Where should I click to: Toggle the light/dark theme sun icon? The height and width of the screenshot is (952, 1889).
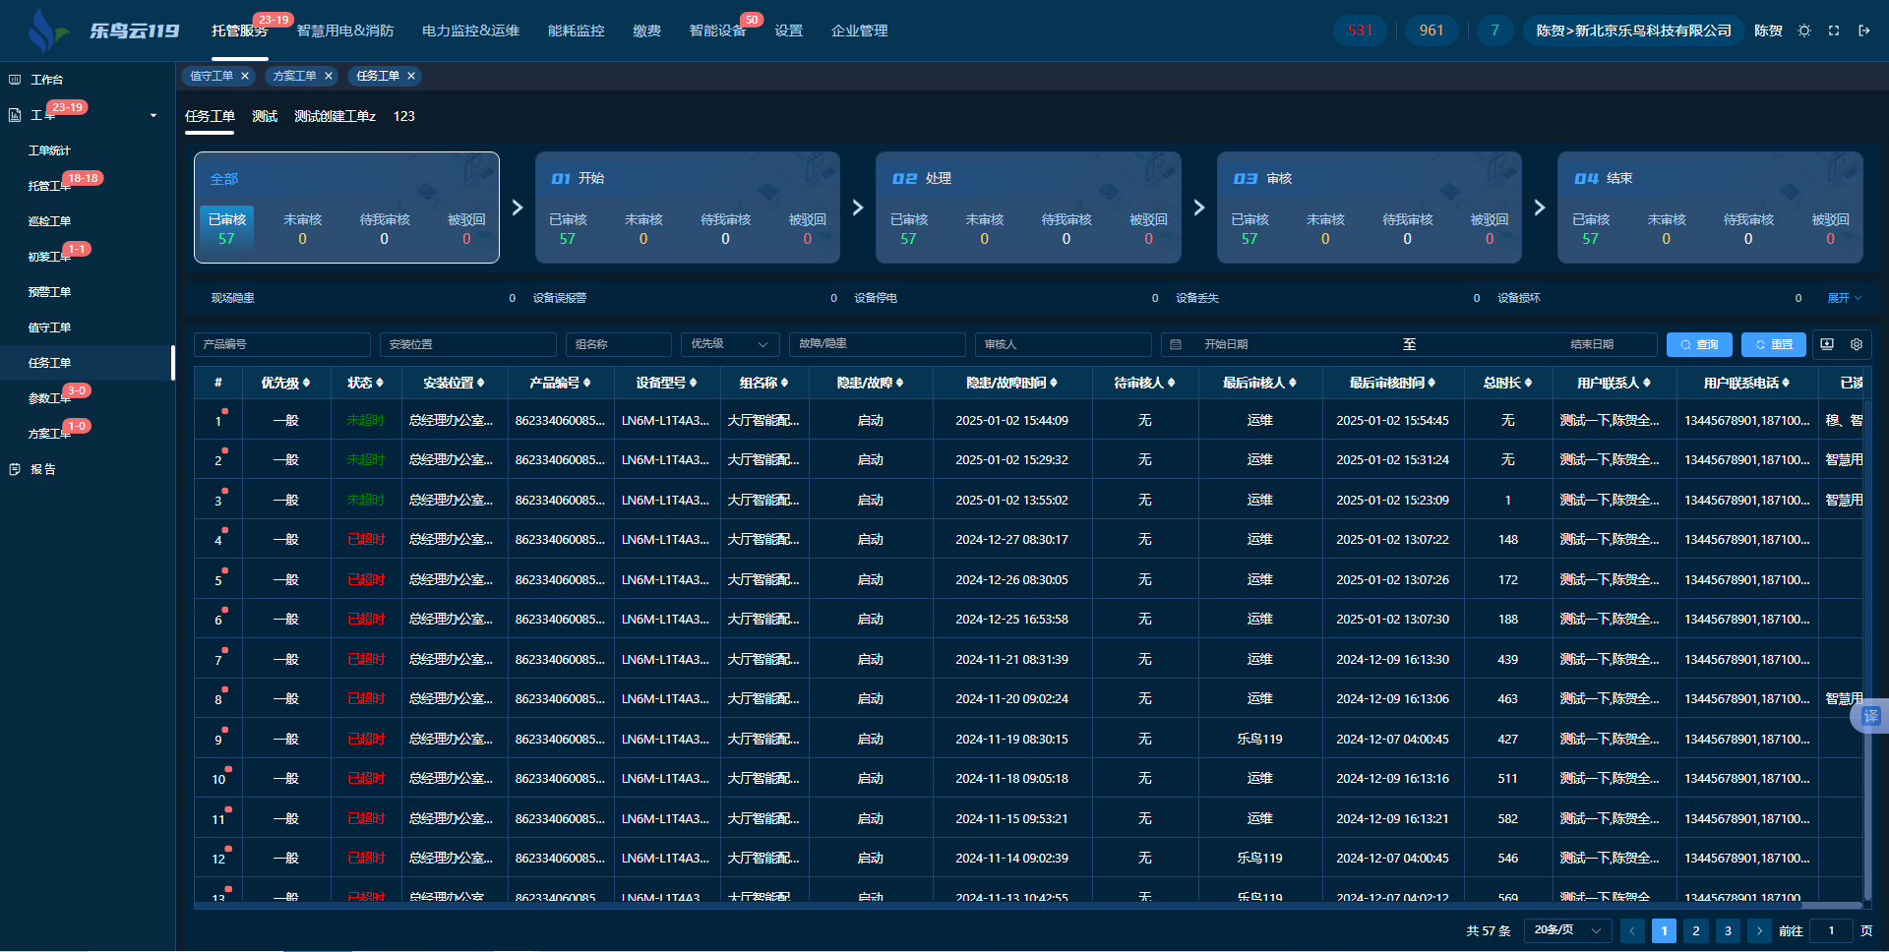[x=1804, y=30]
